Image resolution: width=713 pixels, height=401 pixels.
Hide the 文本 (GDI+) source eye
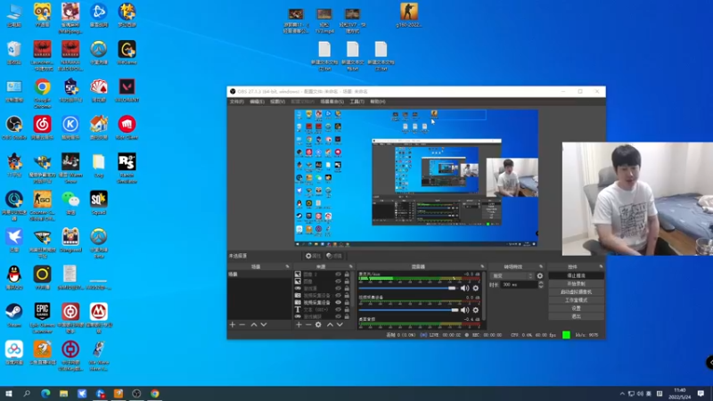pyautogui.click(x=338, y=309)
